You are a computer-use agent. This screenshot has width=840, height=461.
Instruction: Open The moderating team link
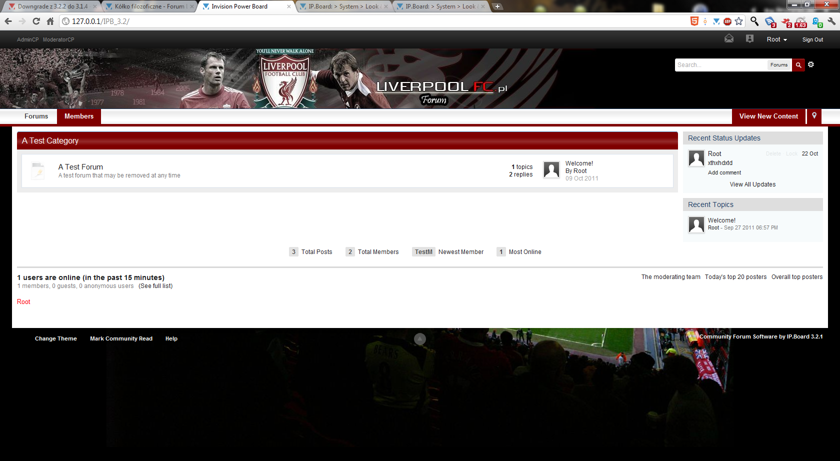[670, 277]
